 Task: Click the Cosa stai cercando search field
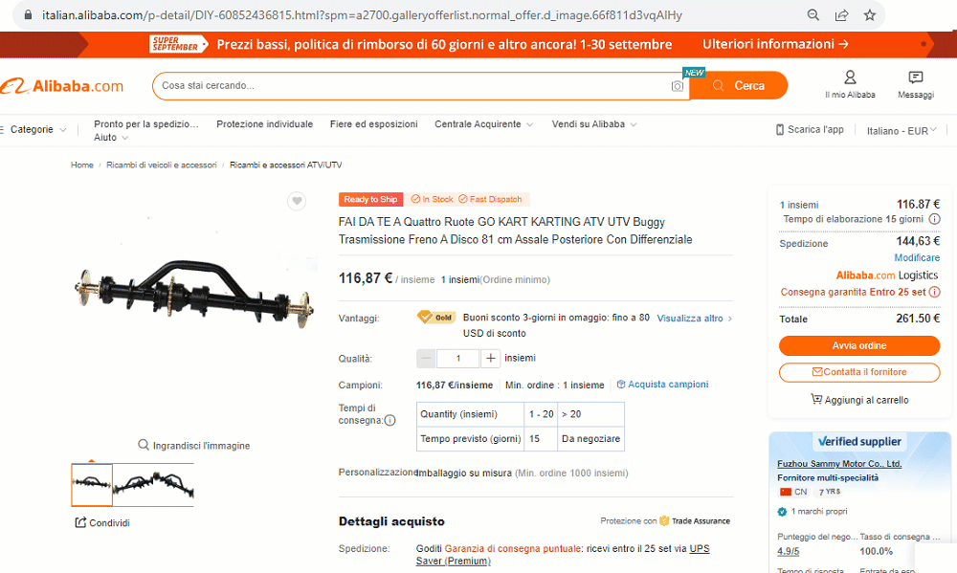[x=412, y=86]
